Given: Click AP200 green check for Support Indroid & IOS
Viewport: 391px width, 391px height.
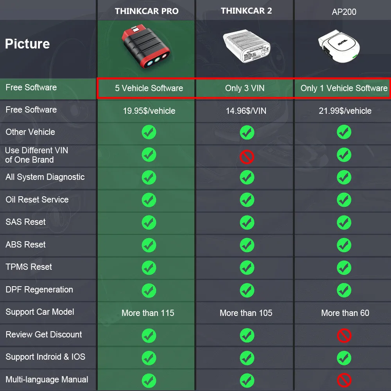Looking at the screenshot, I should (x=344, y=358).
